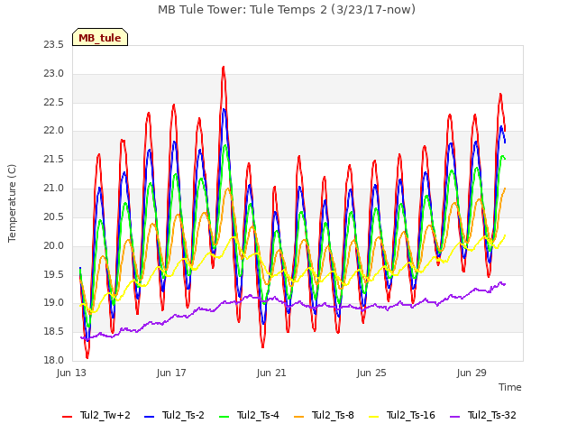Select the Tul2_Tw+2 legend label
577x433 pixels.
click(105, 415)
